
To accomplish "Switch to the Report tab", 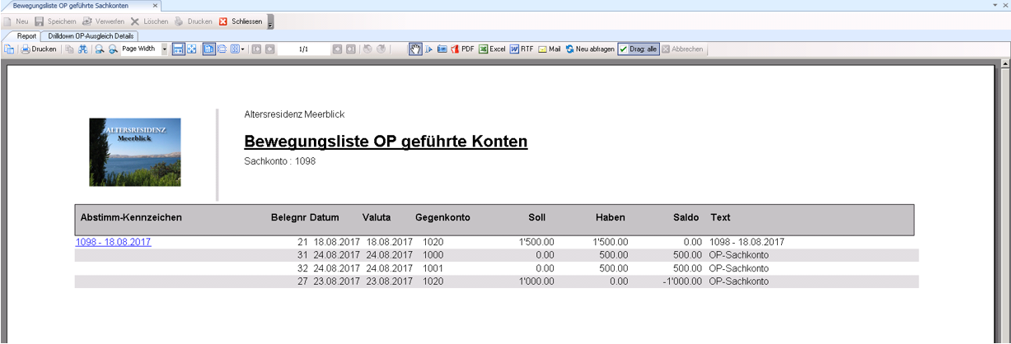I will tap(27, 36).
